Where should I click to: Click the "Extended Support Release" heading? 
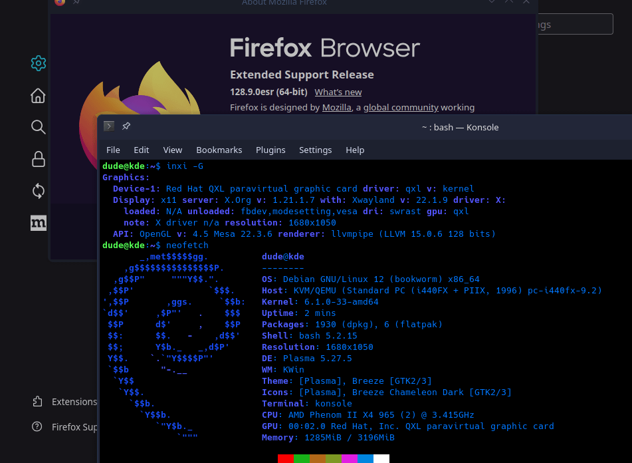point(302,75)
